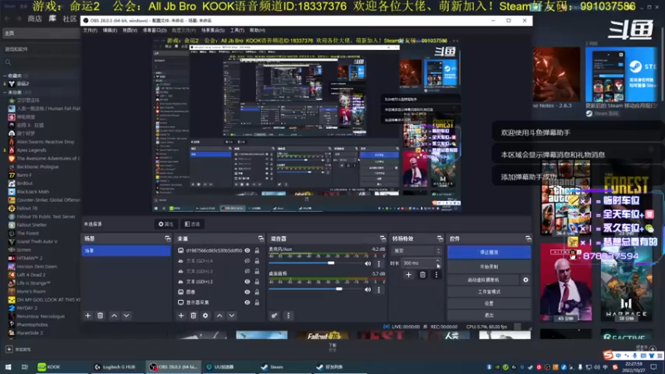This screenshot has height=374, width=665.
Task: Select the 场景 entry in the Scenes list
Action: pos(126,251)
